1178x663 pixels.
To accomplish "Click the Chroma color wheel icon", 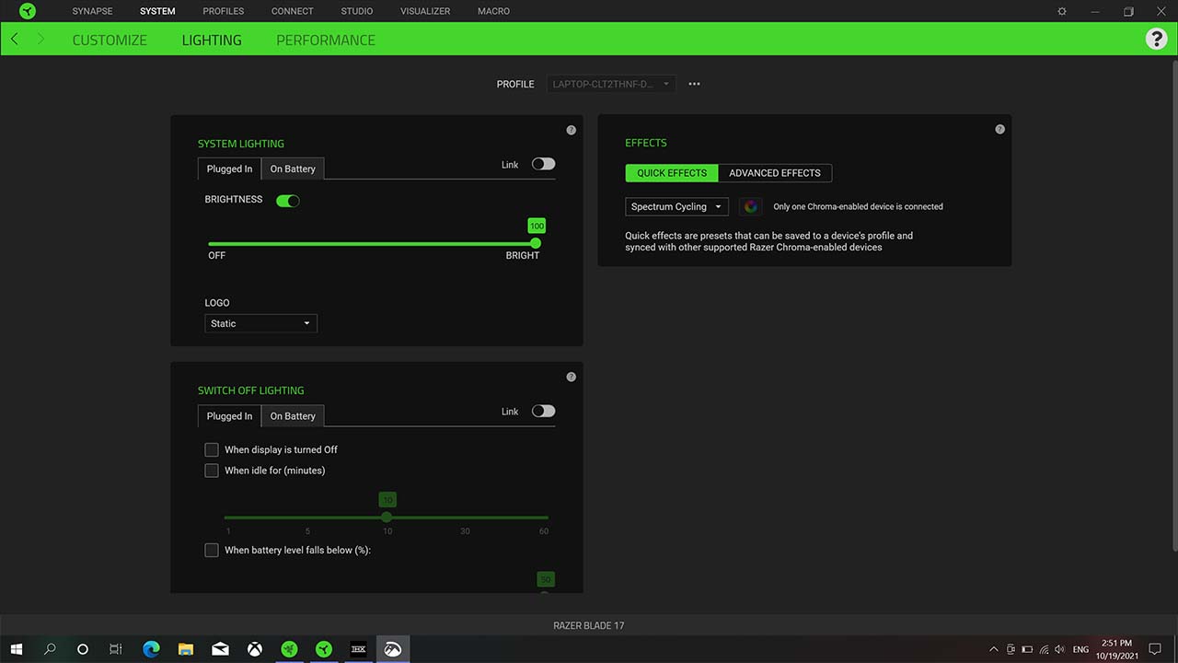I will [x=751, y=207].
